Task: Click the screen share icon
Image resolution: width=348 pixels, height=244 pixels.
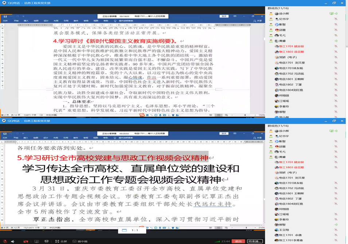Action: pos(36,241)
